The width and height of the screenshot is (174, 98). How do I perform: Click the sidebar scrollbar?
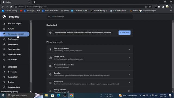coord(31,52)
